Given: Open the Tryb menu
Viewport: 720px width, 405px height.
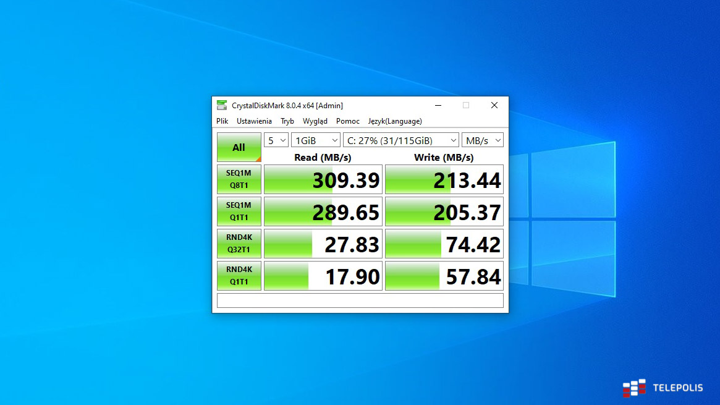Looking at the screenshot, I should point(287,121).
